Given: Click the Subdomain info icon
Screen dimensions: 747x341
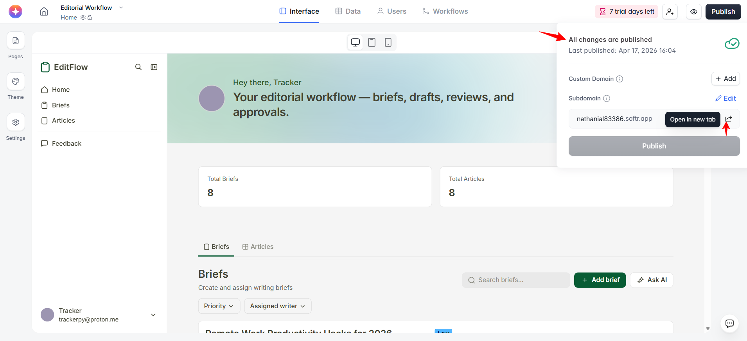Looking at the screenshot, I should (607, 98).
